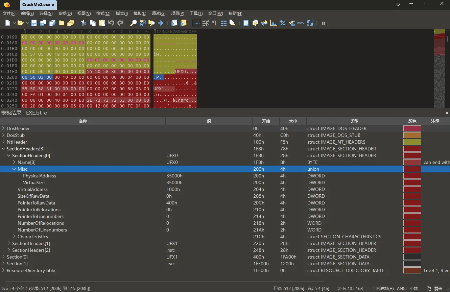The width and height of the screenshot is (450, 292).
Task: Toggle the Hex edit-as mode button
Action: pyautogui.click(x=196, y=23)
